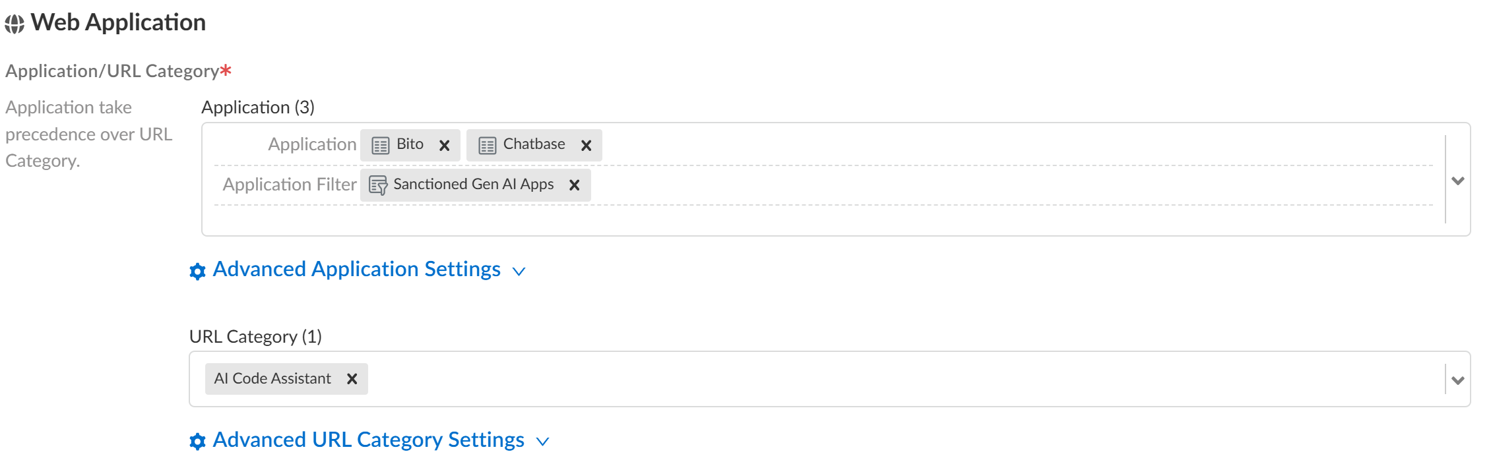Select the AI Code Assistant chip

(272, 379)
